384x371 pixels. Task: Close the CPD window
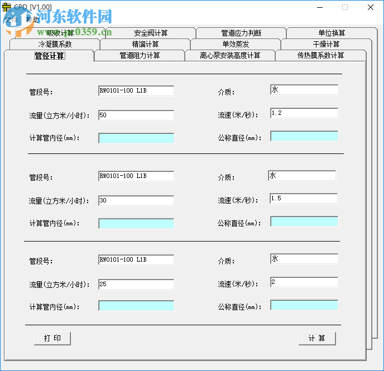point(371,7)
